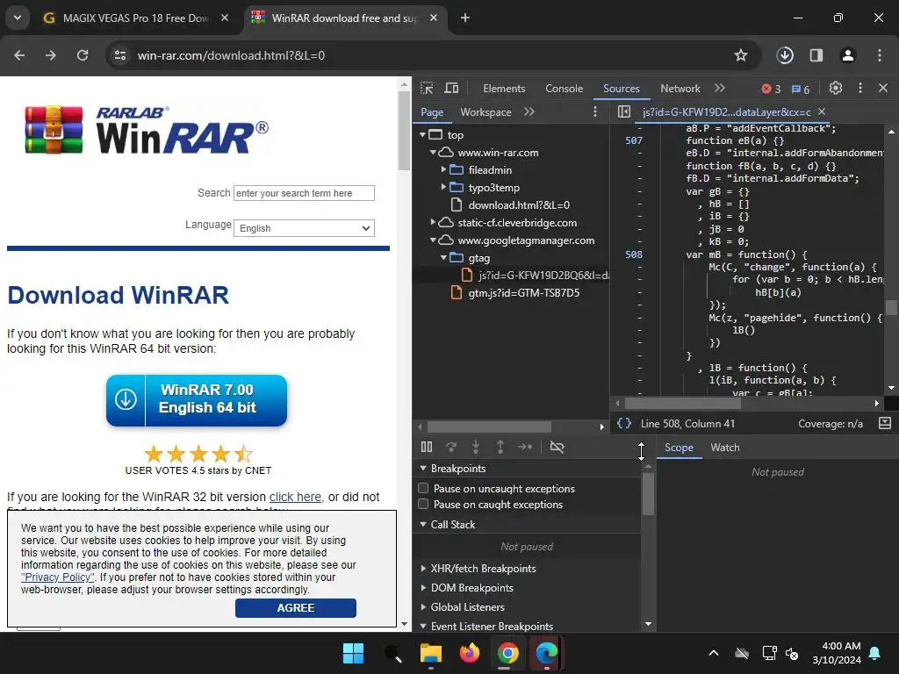Image resolution: width=899 pixels, height=674 pixels.
Task: Toggle the Sources navigator sidebar
Action: pos(624,111)
